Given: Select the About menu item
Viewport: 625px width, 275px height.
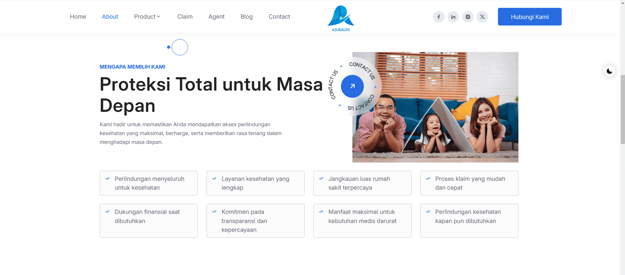Looking at the screenshot, I should pyautogui.click(x=110, y=17).
